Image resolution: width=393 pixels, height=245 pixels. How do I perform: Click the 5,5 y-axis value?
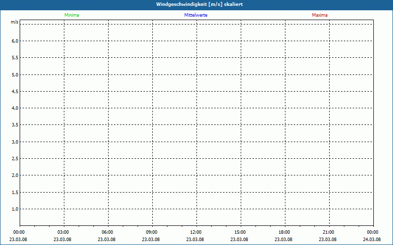click(x=15, y=58)
